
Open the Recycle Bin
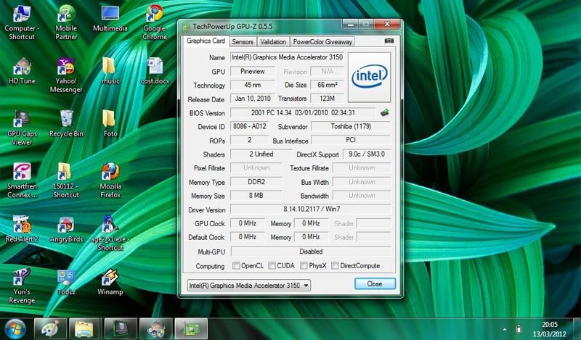tap(66, 124)
